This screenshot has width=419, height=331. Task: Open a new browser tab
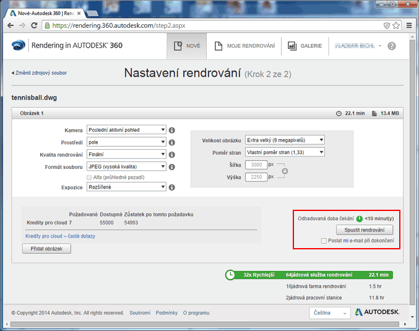pos(92,14)
